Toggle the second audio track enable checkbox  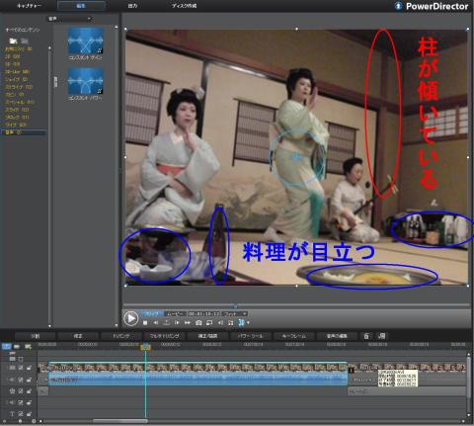(x=21, y=402)
